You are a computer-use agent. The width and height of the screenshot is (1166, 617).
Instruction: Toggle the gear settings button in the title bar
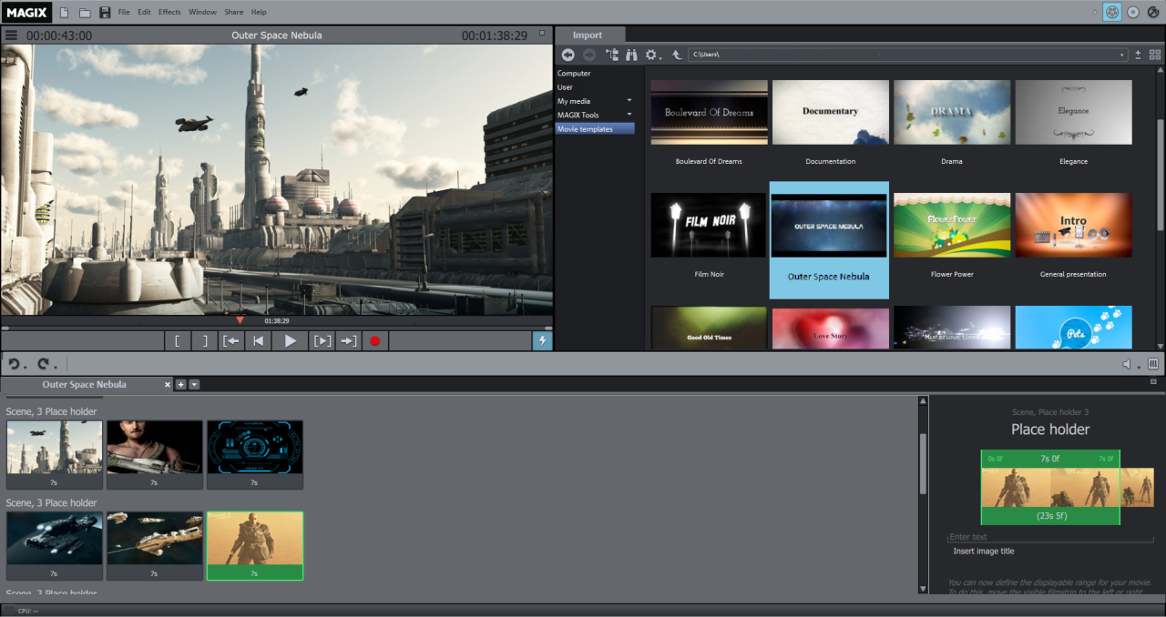point(1111,12)
